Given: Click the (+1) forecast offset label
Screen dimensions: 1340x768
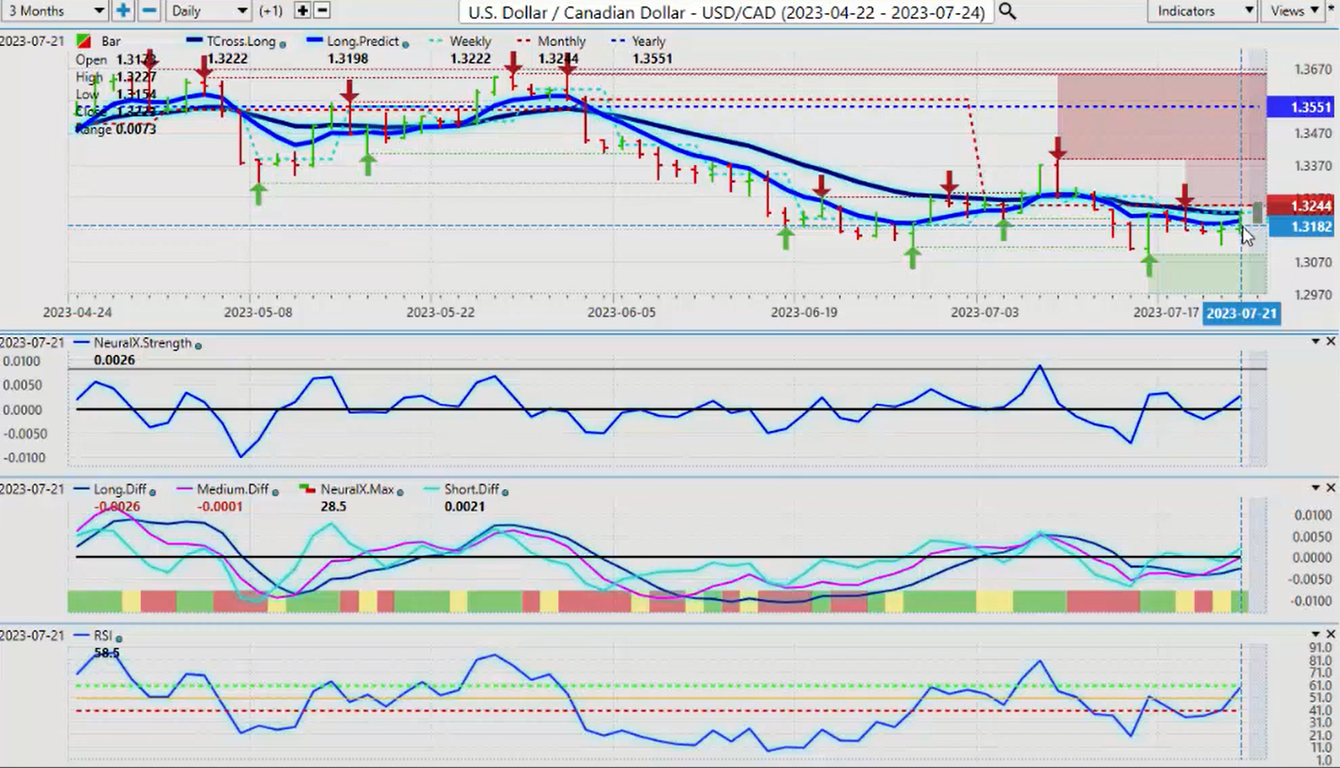Looking at the screenshot, I should point(270,11).
